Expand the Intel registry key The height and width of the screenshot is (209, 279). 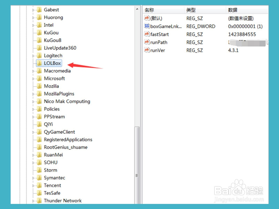click(x=33, y=25)
